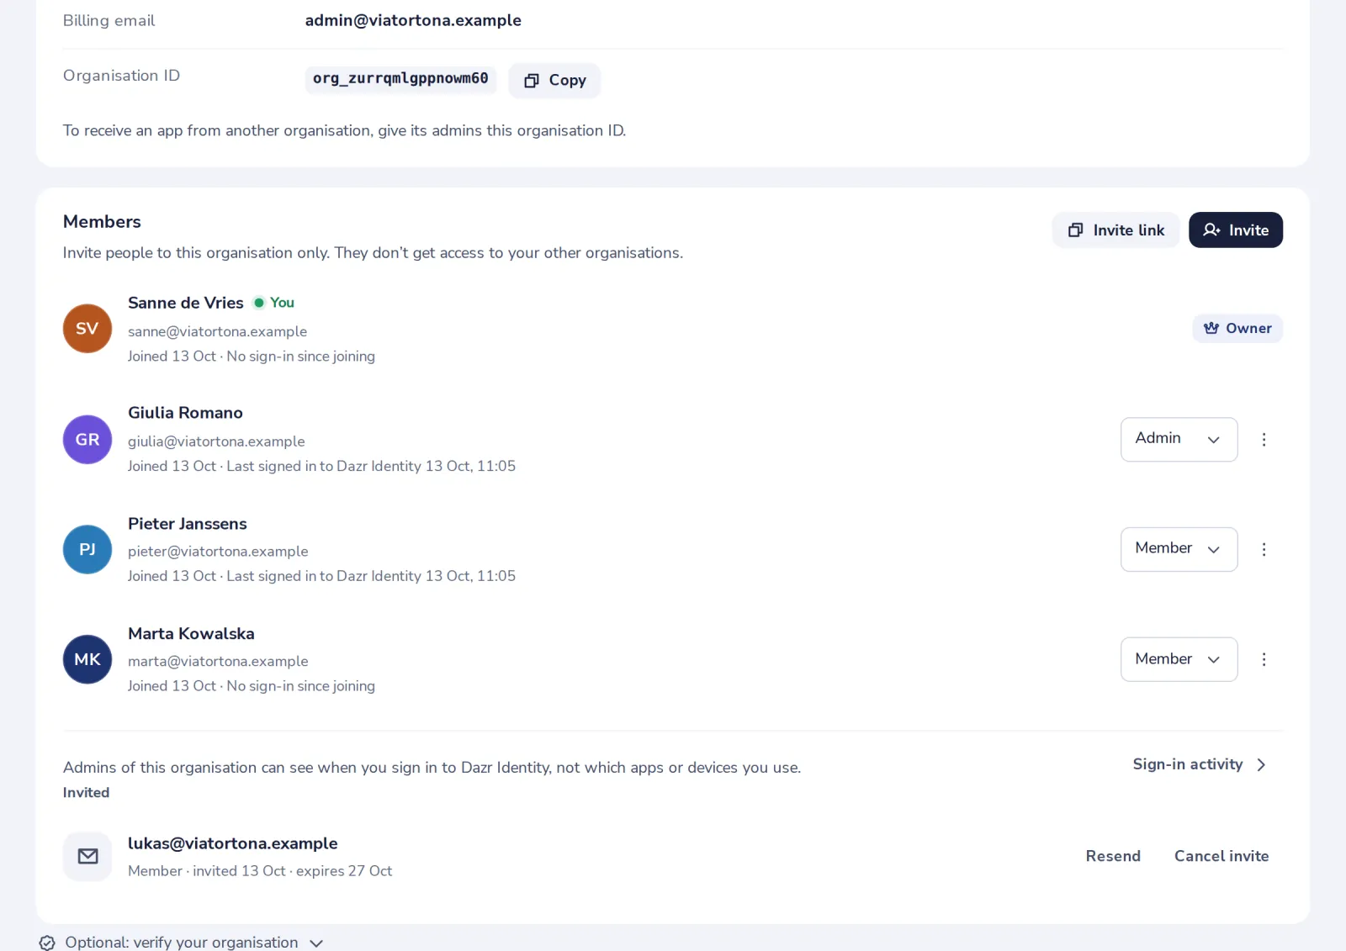Cancel invite for lukas@viatortona.example
Image resolution: width=1346 pixels, height=951 pixels.
[x=1221, y=856]
